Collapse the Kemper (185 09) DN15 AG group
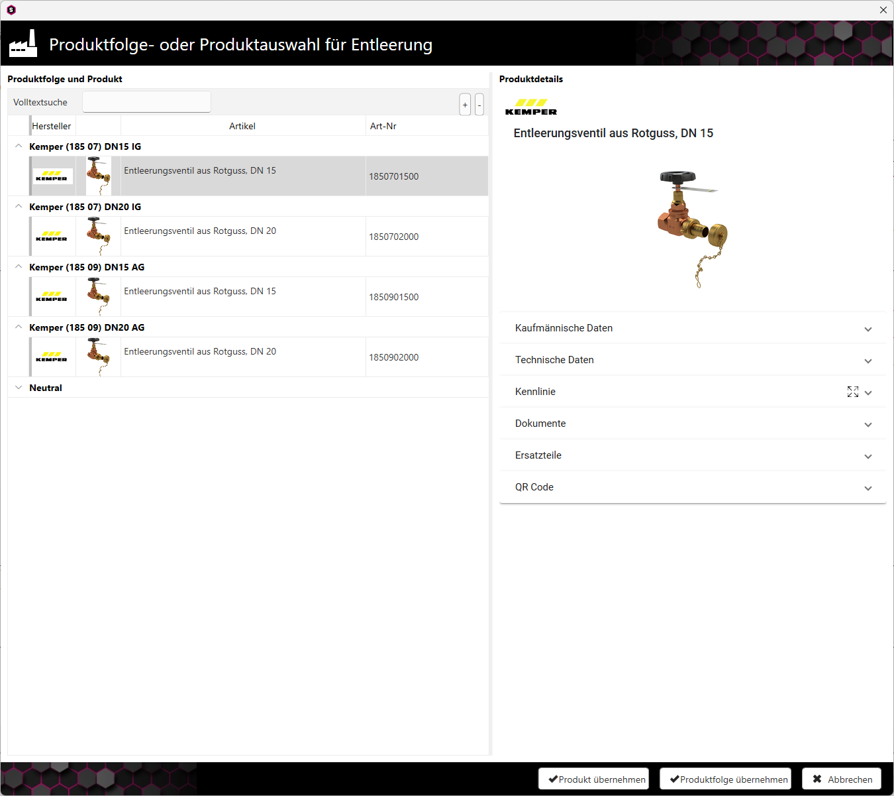The image size is (894, 796). pyautogui.click(x=19, y=267)
